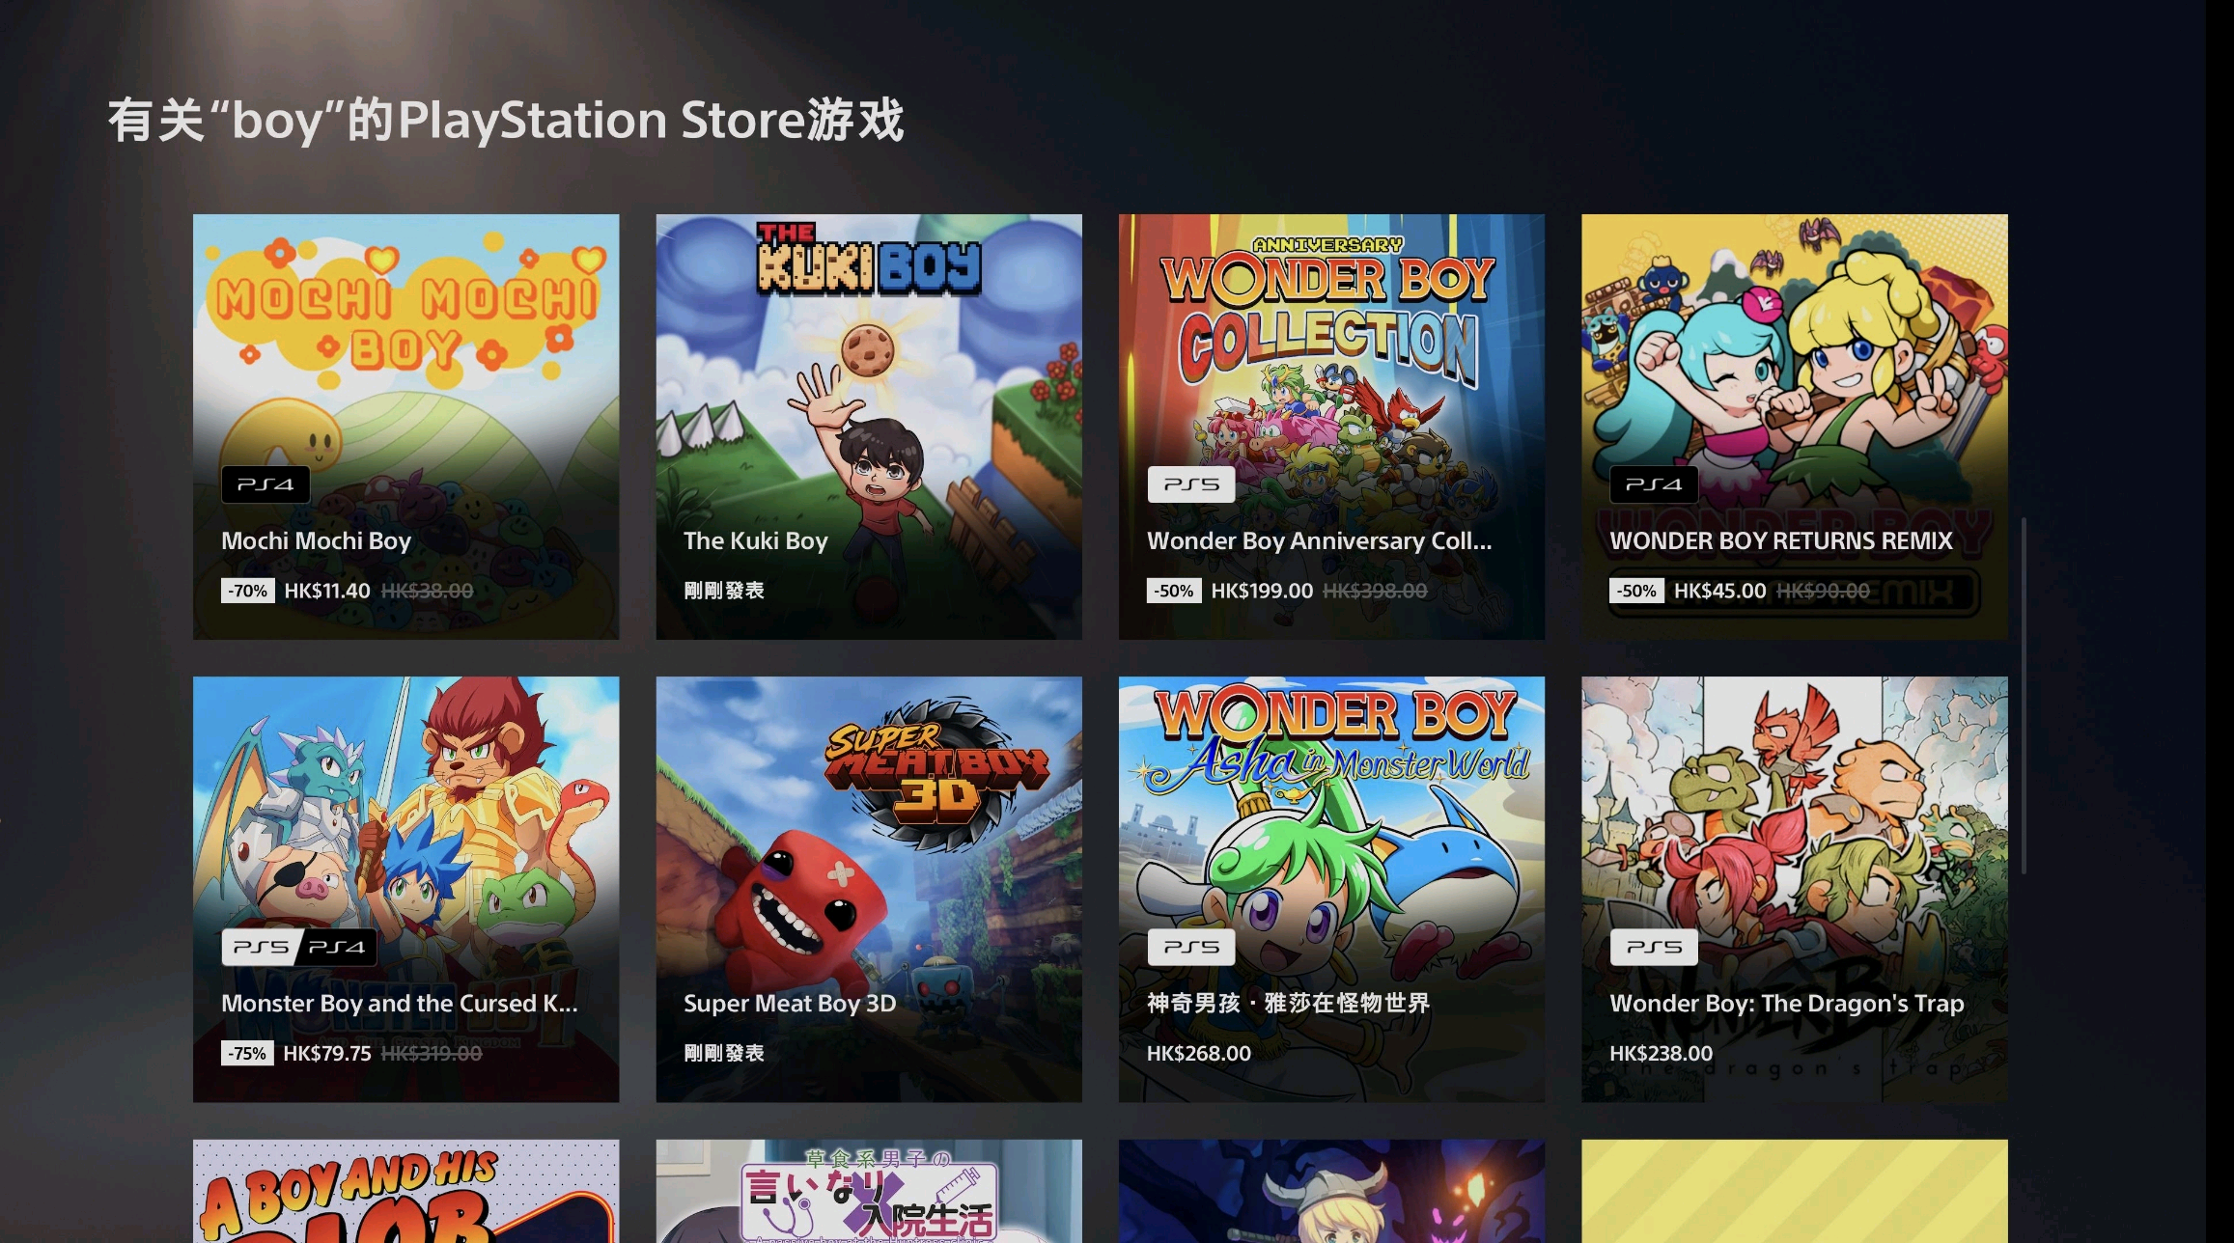Click PS4 badge on Wonder Boy Returns Remix
The height and width of the screenshot is (1243, 2234).
pyautogui.click(x=1654, y=484)
